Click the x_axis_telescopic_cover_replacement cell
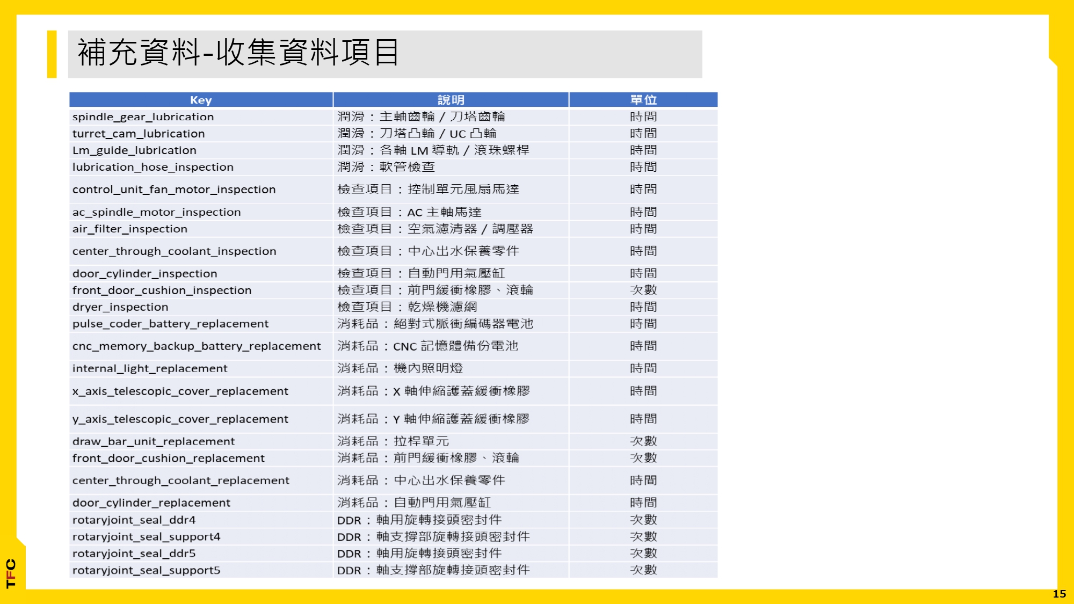1074x604 pixels. click(x=201, y=391)
